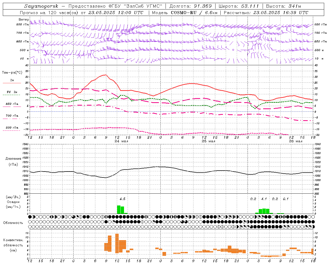Click the "500 гПа" temperature legend entry
328x263 pixels.
tap(12, 128)
